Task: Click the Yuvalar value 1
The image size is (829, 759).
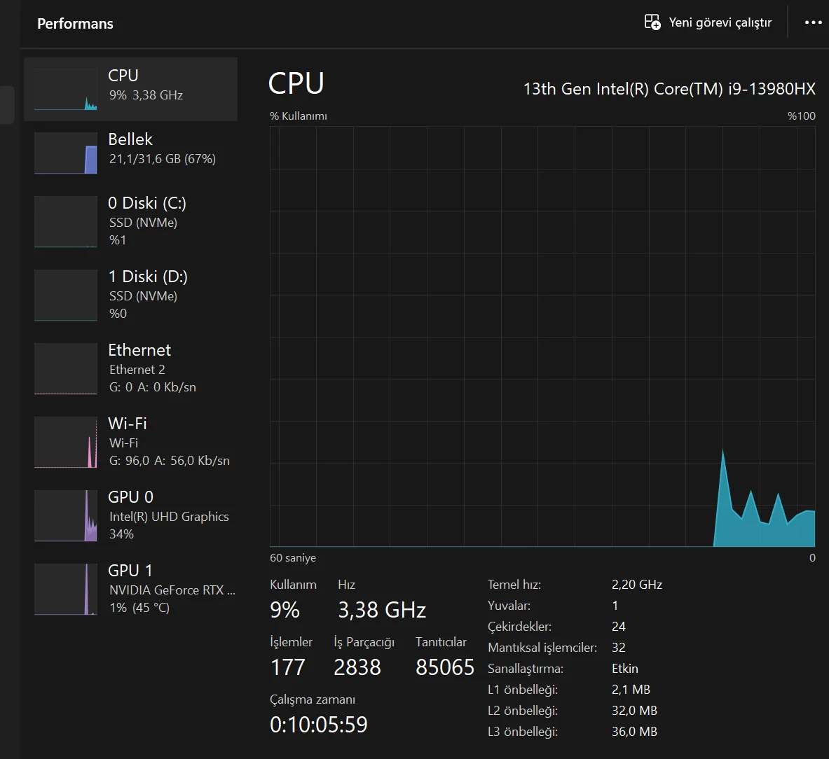Action: pyautogui.click(x=615, y=606)
